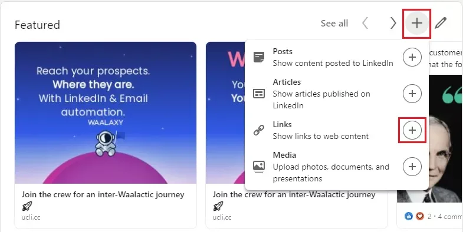463x232 pixels.
Task: Open the See all link
Action: click(x=334, y=24)
